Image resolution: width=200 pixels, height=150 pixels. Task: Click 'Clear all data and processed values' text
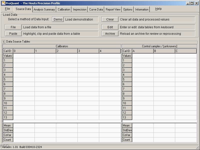(x=145, y=19)
